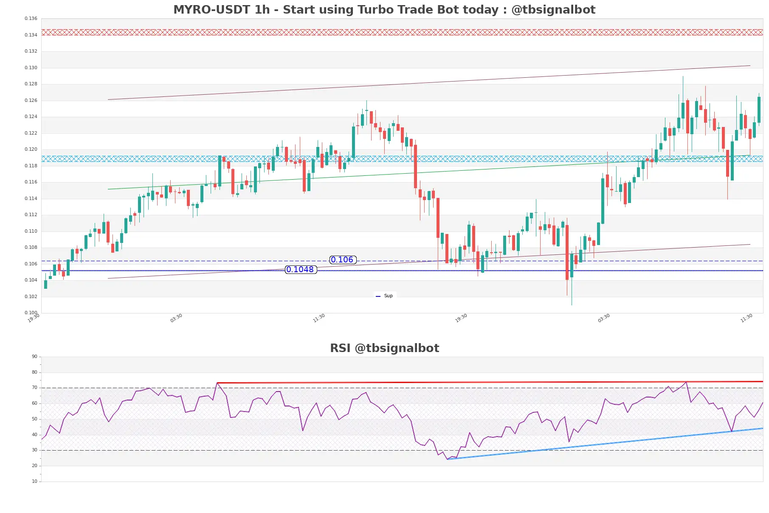769x513 pixels.
Task: Click the MYRO-USDT 1h chart title
Action: pyautogui.click(x=384, y=10)
